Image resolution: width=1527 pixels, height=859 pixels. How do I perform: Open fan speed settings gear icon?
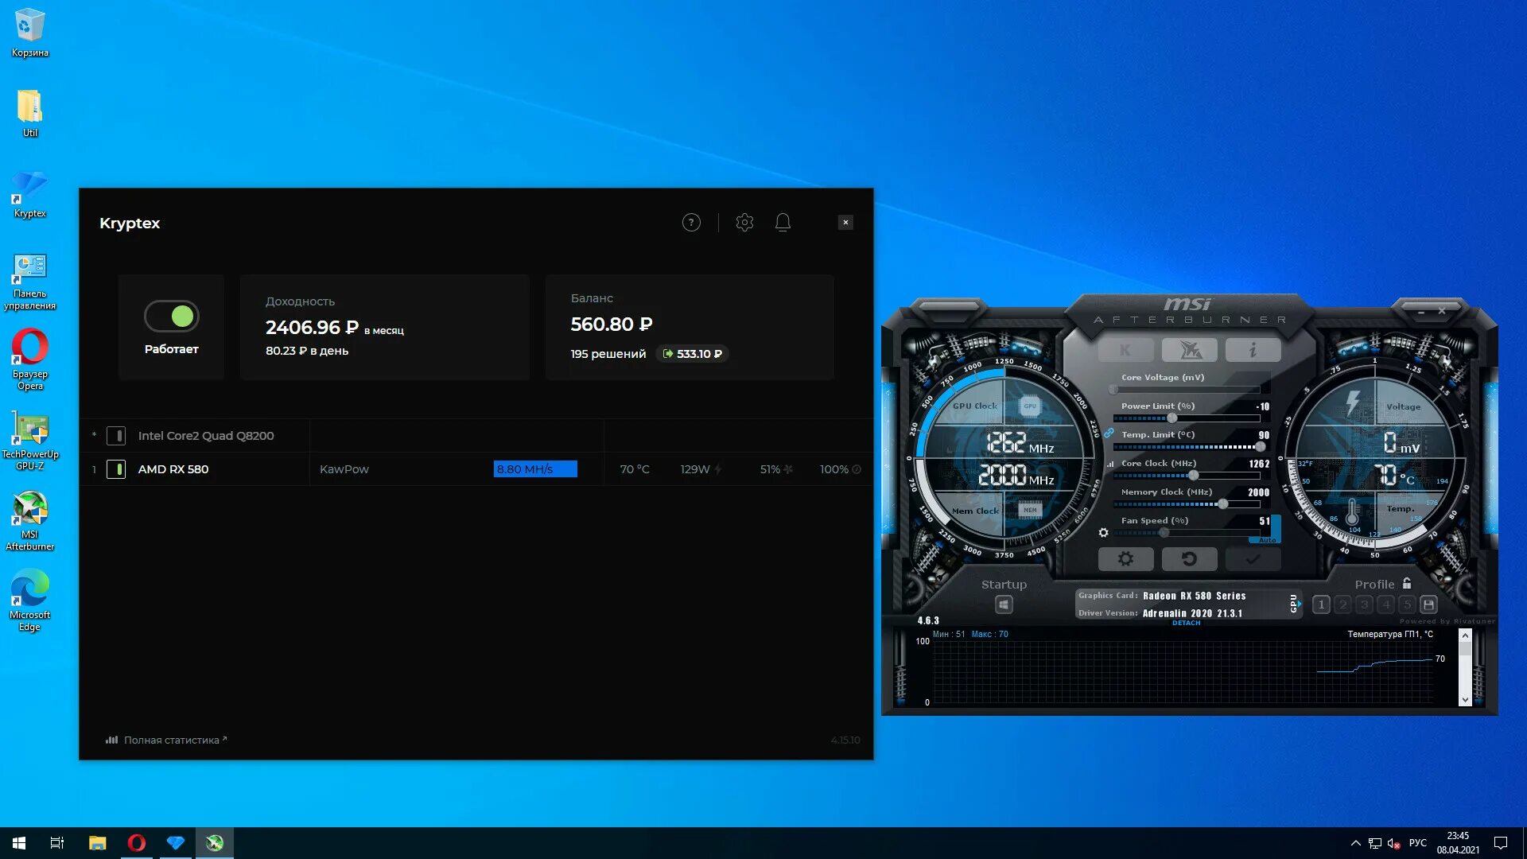[x=1103, y=533]
